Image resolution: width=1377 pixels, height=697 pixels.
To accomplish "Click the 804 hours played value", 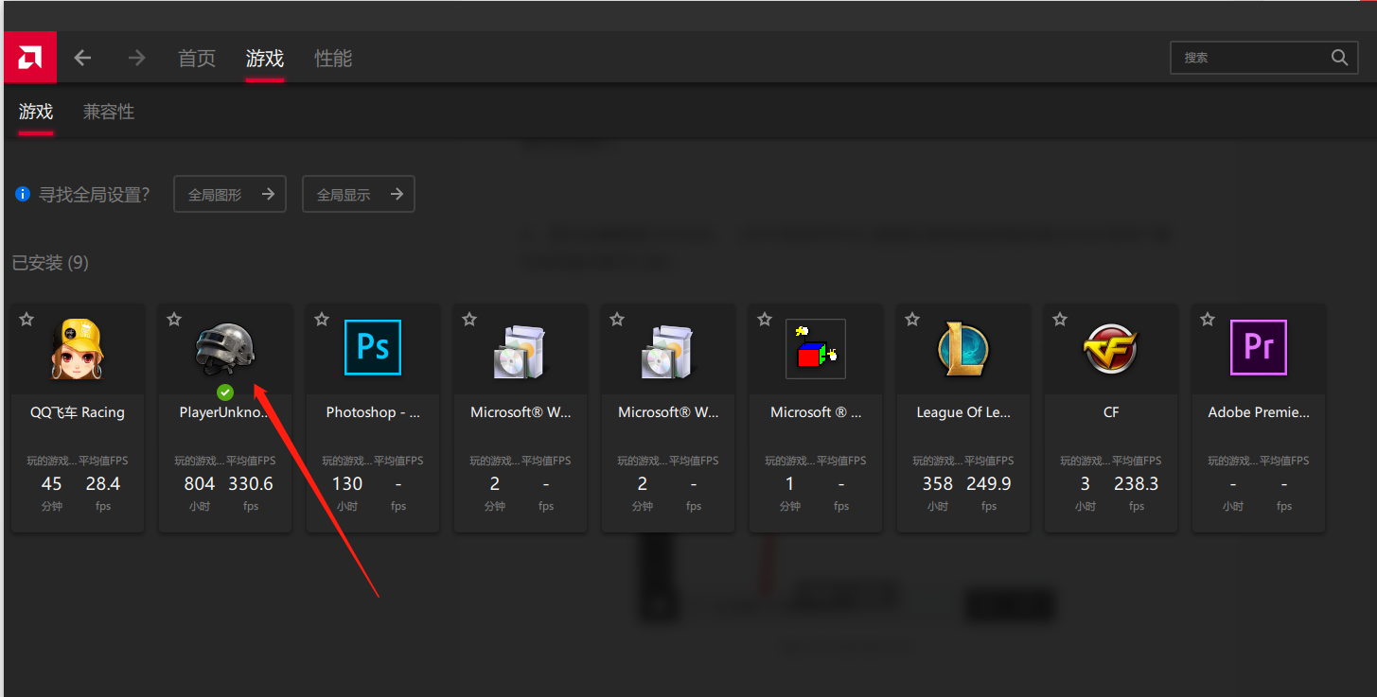I will pos(200,484).
